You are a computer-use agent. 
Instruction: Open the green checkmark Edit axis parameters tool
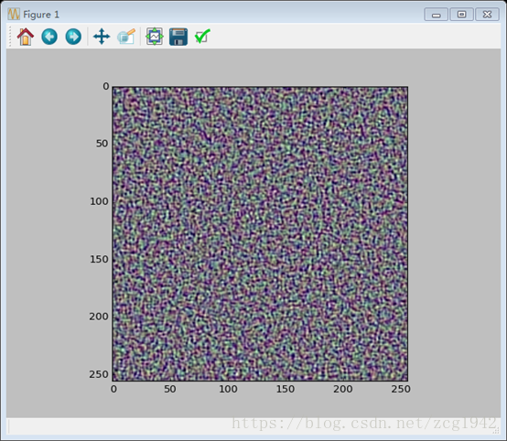tap(203, 37)
